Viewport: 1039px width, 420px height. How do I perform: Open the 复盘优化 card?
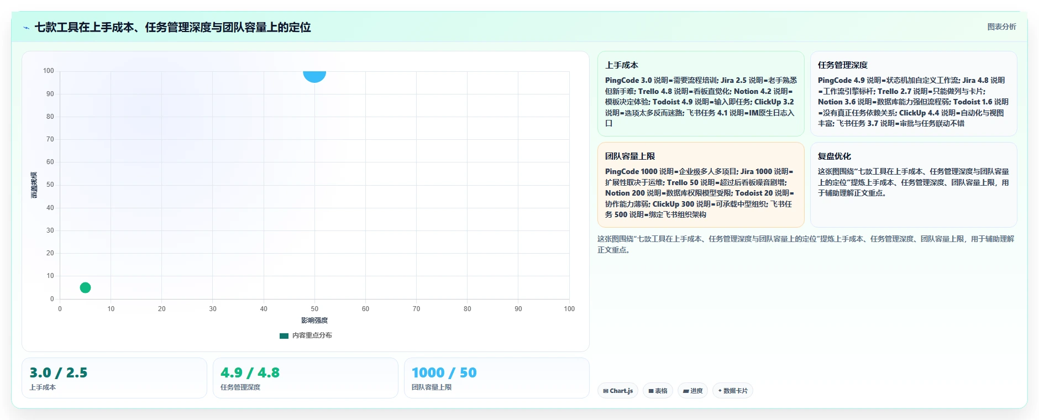[914, 185]
